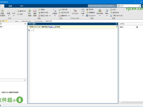
Task: Click the 打开 (Open) folder icon
Action: point(14,11)
